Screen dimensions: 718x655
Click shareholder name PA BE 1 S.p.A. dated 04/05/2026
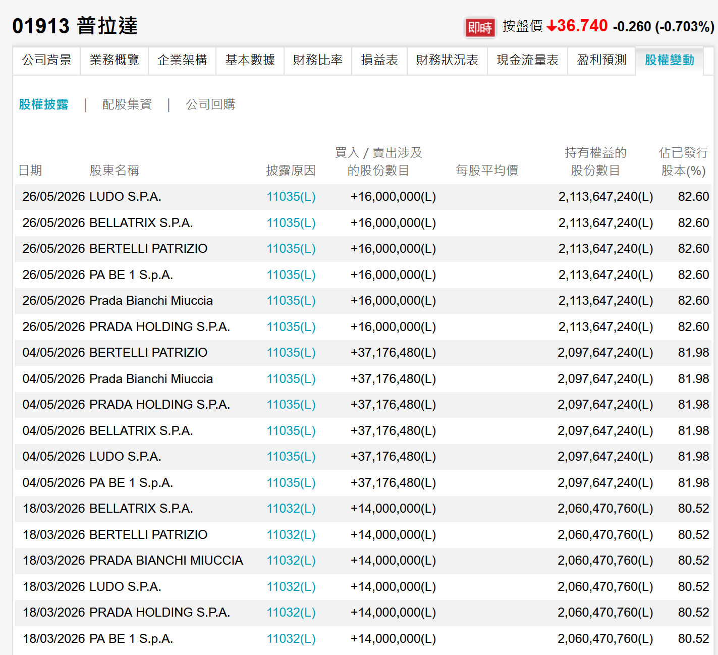coord(131,483)
